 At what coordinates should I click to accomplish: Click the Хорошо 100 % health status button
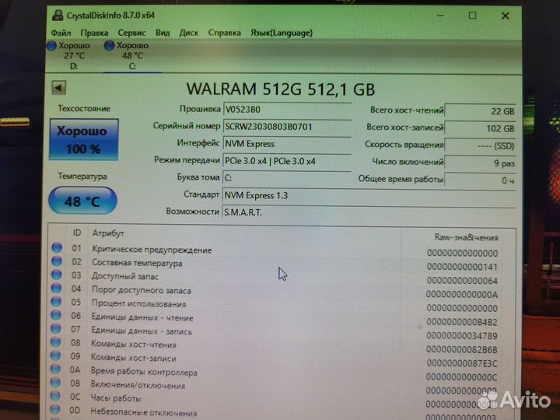[x=83, y=140]
